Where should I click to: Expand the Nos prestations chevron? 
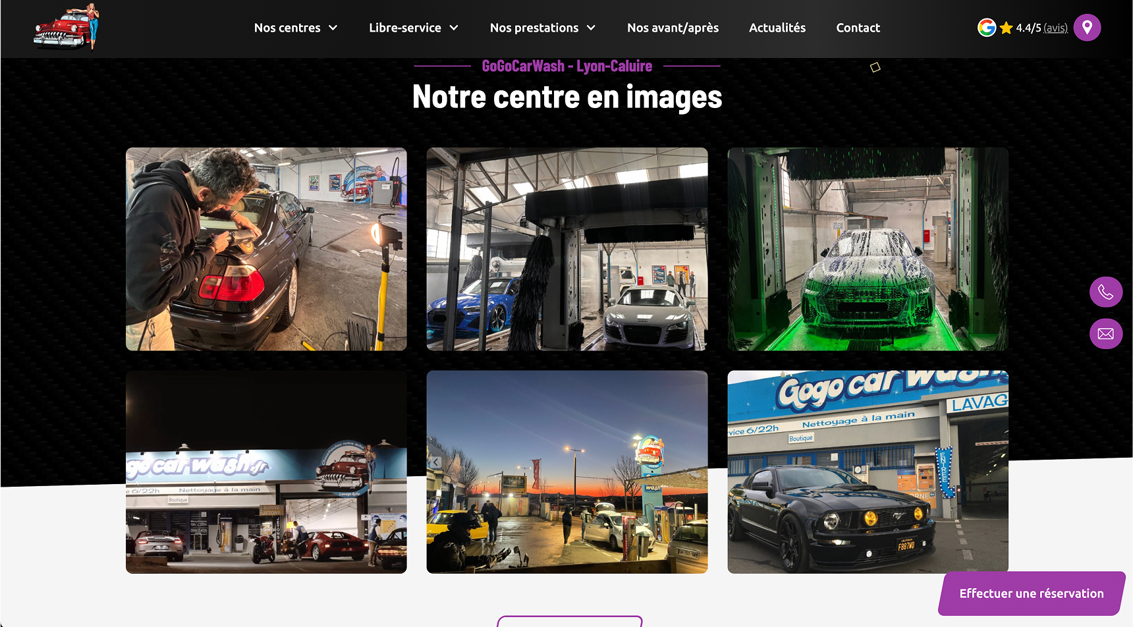click(591, 28)
